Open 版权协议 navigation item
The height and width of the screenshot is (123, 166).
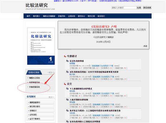point(81,16)
